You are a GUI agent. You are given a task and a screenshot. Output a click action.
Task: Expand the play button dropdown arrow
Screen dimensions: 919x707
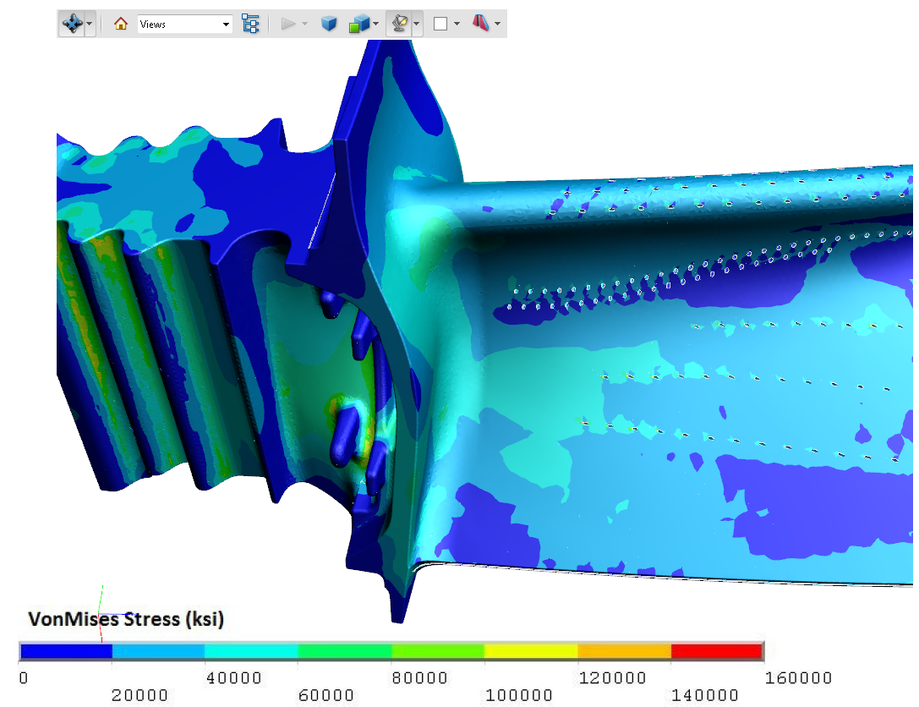pyautogui.click(x=305, y=25)
